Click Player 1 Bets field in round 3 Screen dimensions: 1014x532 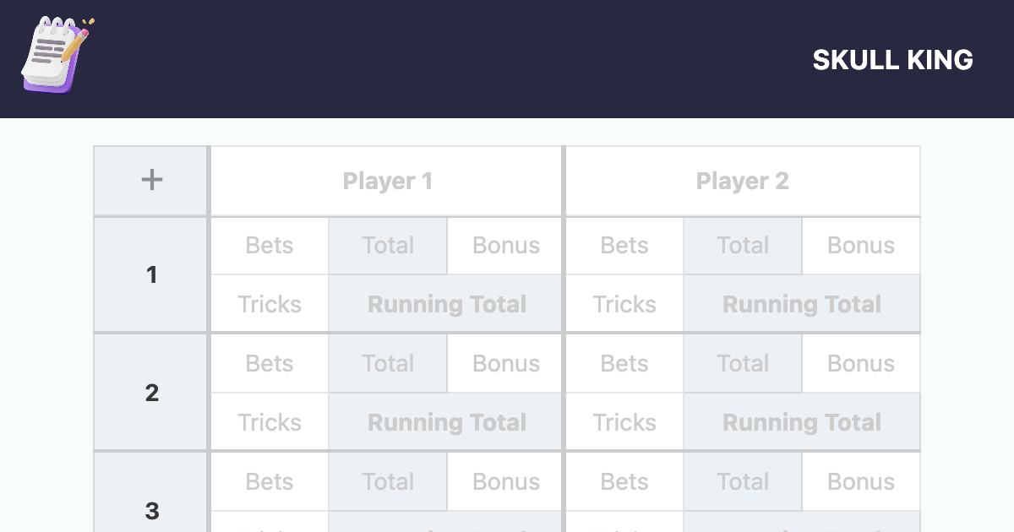[270, 482]
